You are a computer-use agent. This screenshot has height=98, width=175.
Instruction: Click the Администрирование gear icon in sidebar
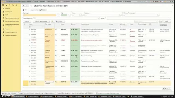[4, 35]
